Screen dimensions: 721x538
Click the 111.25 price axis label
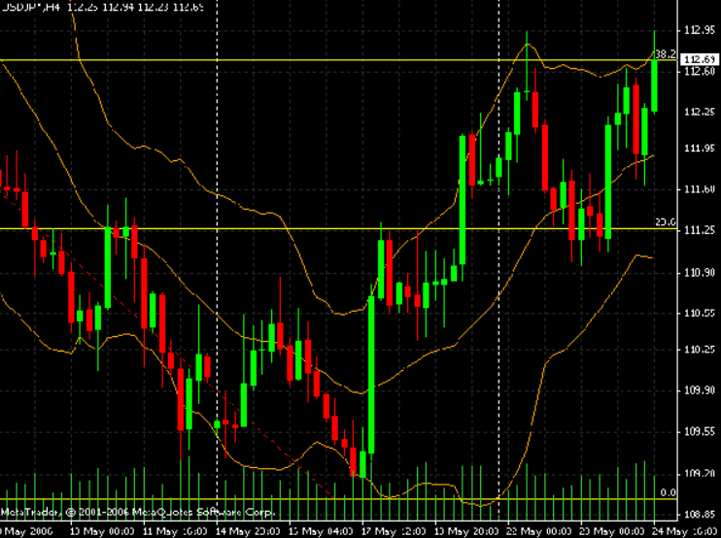point(700,230)
